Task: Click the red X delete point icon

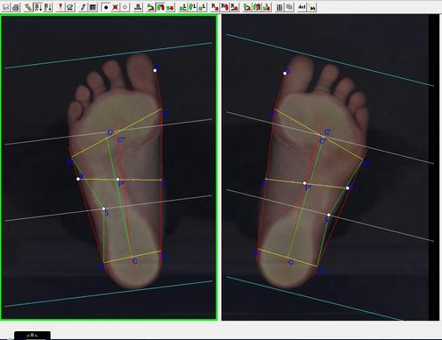Action: tap(115, 7)
